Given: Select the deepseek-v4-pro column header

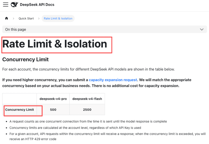Looking at the screenshot, I should click(x=53, y=99).
